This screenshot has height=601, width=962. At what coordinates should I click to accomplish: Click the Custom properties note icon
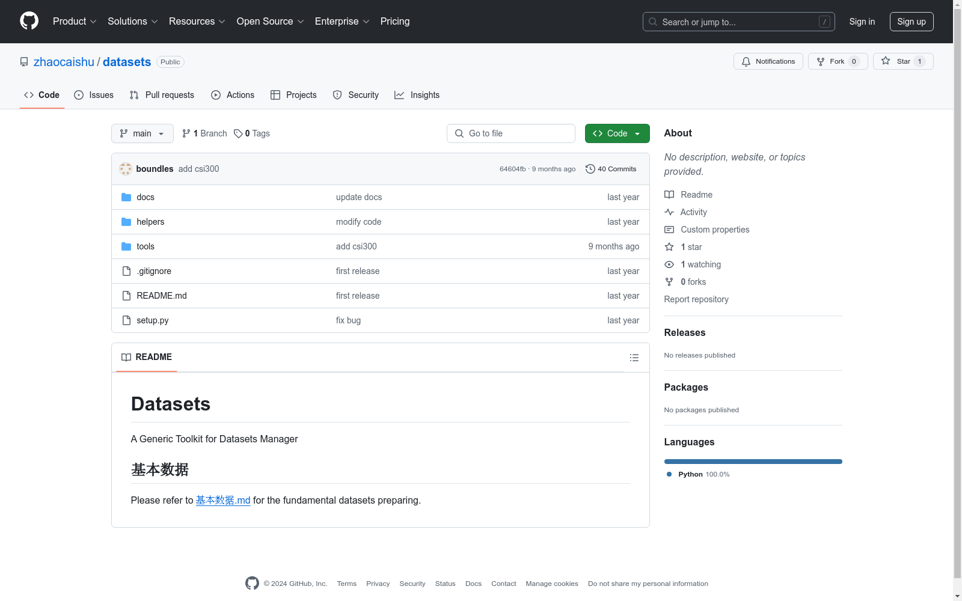pos(669,230)
